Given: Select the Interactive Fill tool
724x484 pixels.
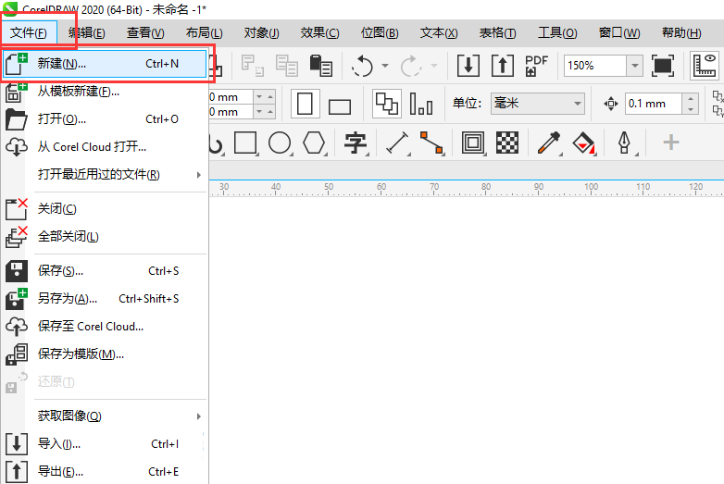Looking at the screenshot, I should coord(583,143).
